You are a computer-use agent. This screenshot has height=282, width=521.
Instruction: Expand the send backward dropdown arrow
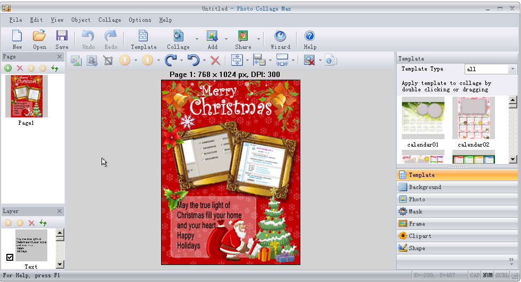[x=158, y=61]
